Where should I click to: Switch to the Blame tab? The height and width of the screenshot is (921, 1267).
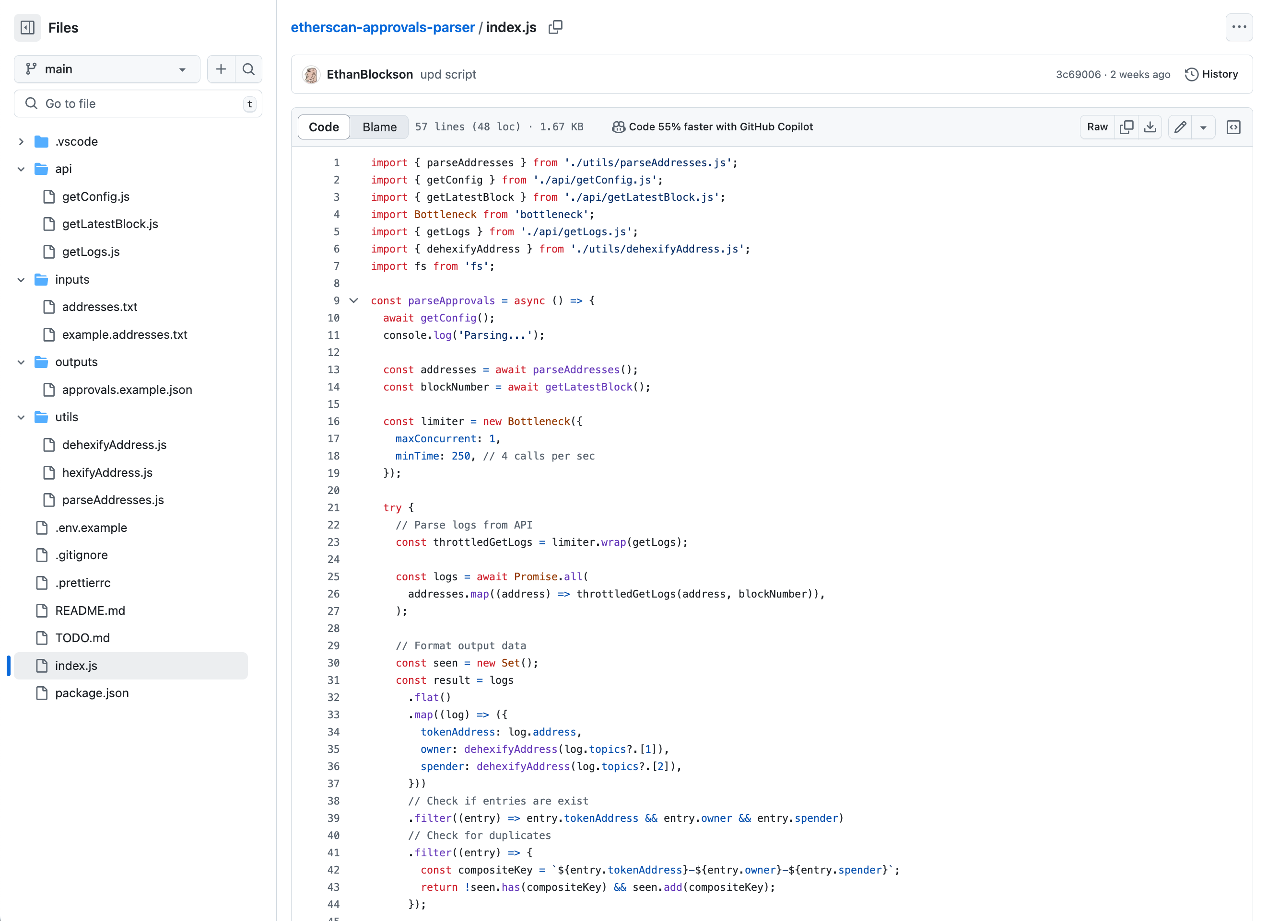click(x=379, y=127)
